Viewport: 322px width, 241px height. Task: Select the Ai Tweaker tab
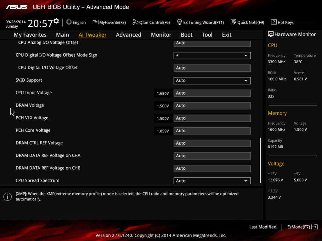[x=93, y=35]
